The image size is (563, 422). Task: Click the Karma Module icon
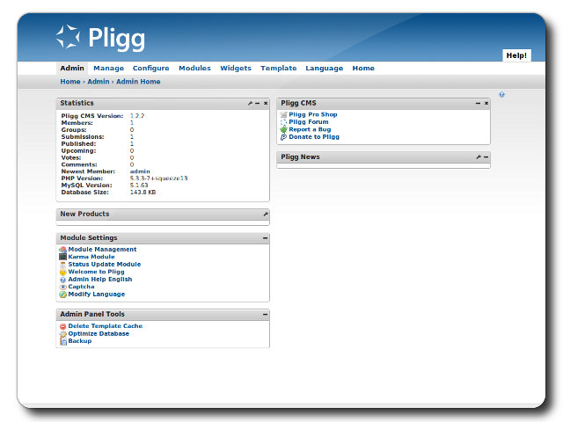pos(62,257)
